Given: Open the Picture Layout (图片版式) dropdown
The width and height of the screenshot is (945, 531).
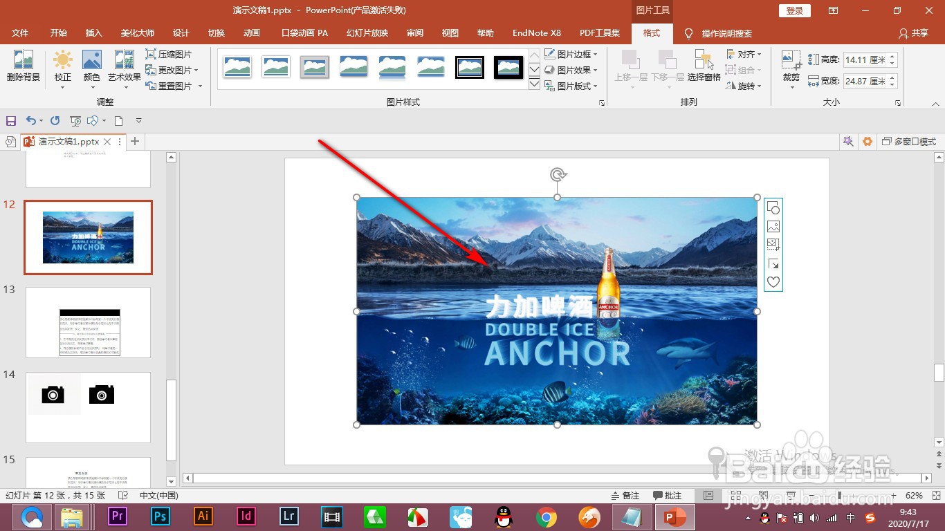Looking at the screenshot, I should click(x=571, y=86).
